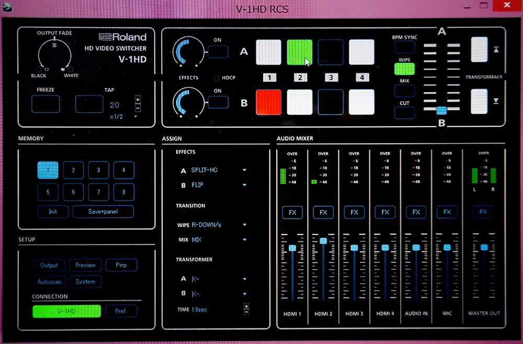Open Transformer B dropdown

click(244, 294)
